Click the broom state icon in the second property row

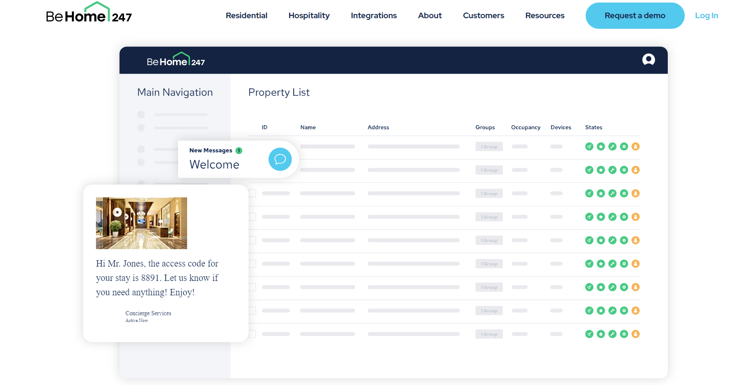pyautogui.click(x=589, y=170)
